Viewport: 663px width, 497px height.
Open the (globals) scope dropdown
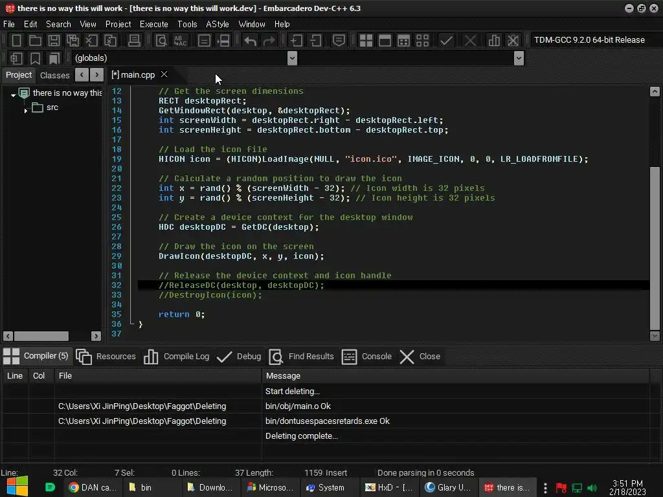point(292,58)
